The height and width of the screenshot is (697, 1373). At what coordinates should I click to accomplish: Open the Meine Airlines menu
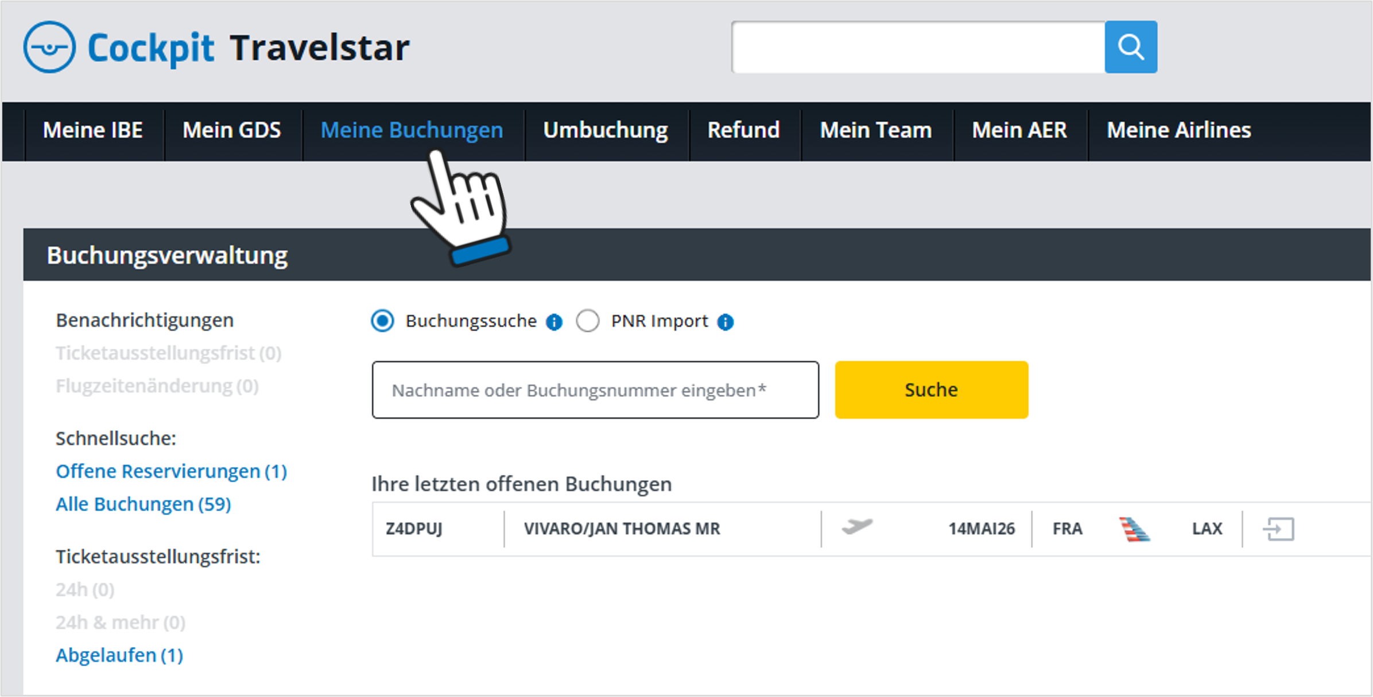click(x=1178, y=131)
